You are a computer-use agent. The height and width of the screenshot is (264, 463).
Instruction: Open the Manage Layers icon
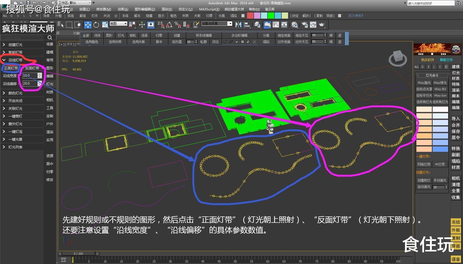coord(257,25)
